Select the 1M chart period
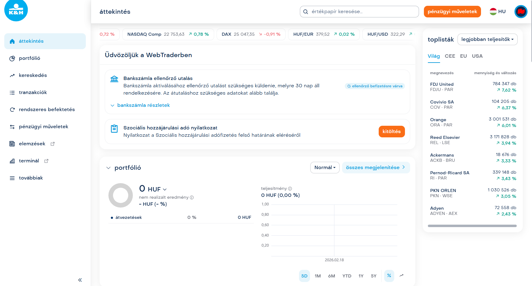This screenshot has width=532, height=286. [x=318, y=276]
